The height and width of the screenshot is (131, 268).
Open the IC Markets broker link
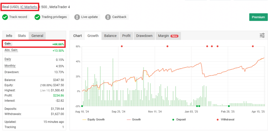[29, 7]
